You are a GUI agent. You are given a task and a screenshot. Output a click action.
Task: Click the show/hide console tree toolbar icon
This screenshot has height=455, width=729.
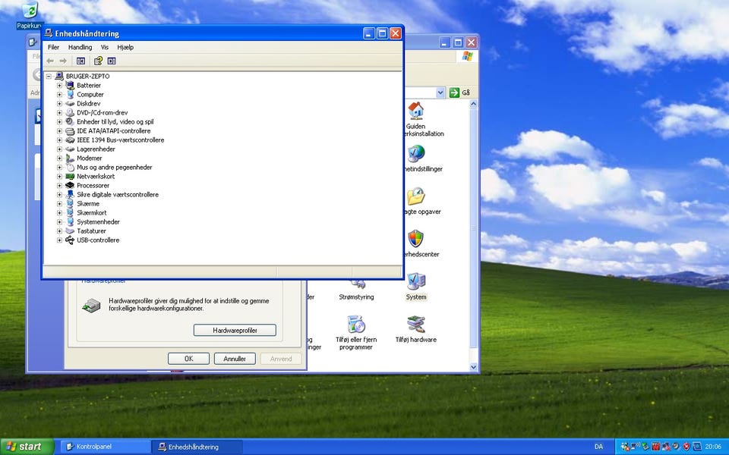click(x=80, y=61)
